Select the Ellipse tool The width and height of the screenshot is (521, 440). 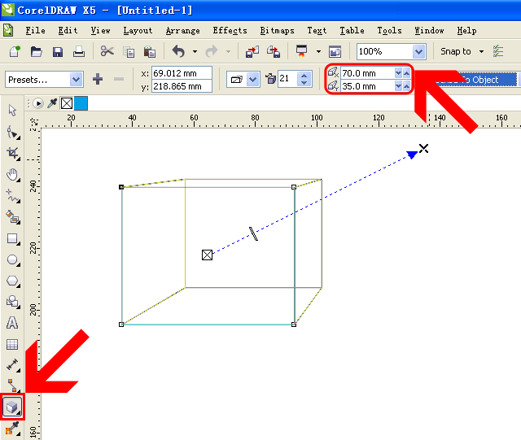coord(13,259)
